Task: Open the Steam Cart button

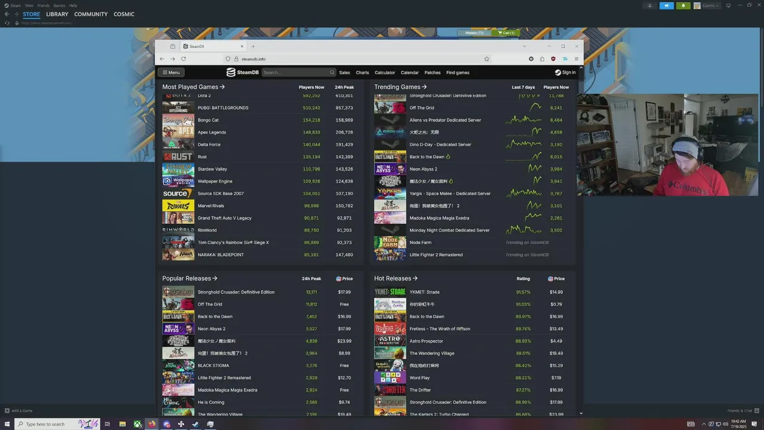Action: point(506,33)
